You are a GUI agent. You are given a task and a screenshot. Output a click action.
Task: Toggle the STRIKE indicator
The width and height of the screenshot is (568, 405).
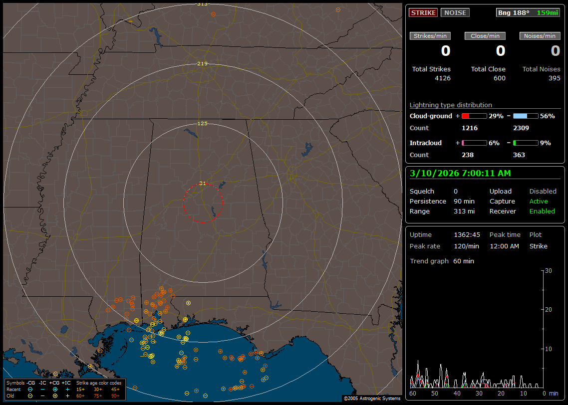point(423,12)
